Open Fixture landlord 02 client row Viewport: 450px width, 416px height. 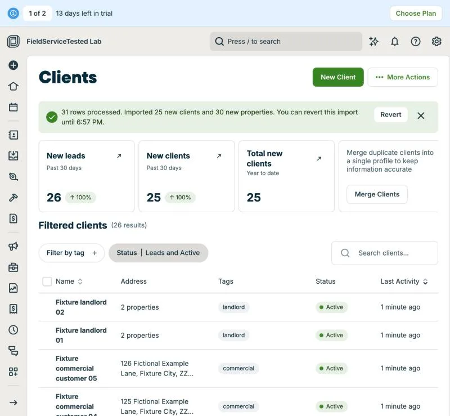(x=238, y=307)
